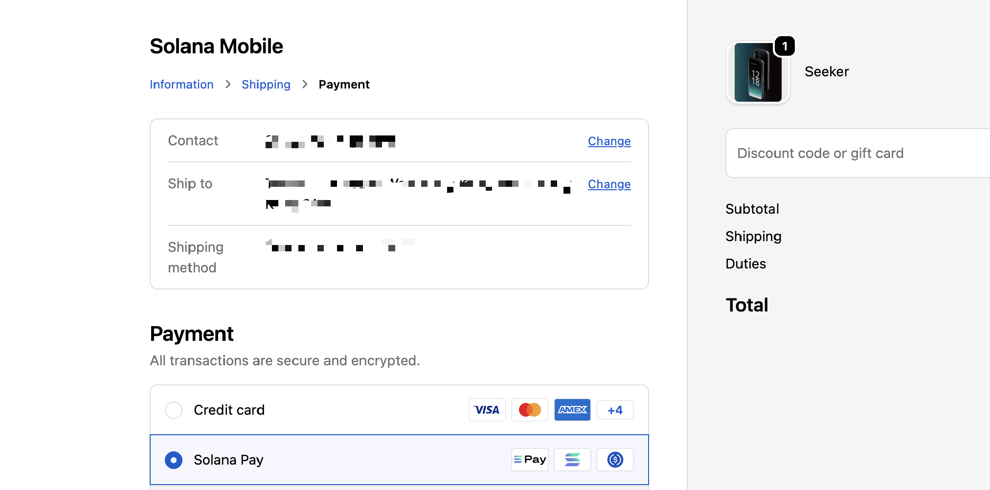Select the Credit card radio button
The height and width of the screenshot is (490, 990).
[174, 410]
